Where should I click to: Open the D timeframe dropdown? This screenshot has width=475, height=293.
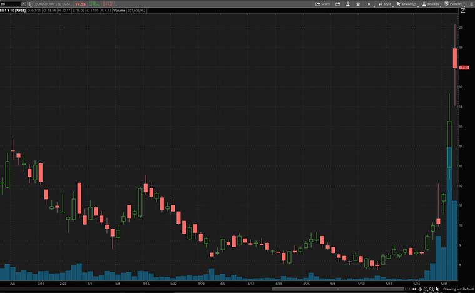369,4
